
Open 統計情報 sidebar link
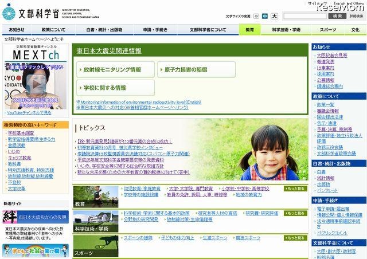point(326,178)
